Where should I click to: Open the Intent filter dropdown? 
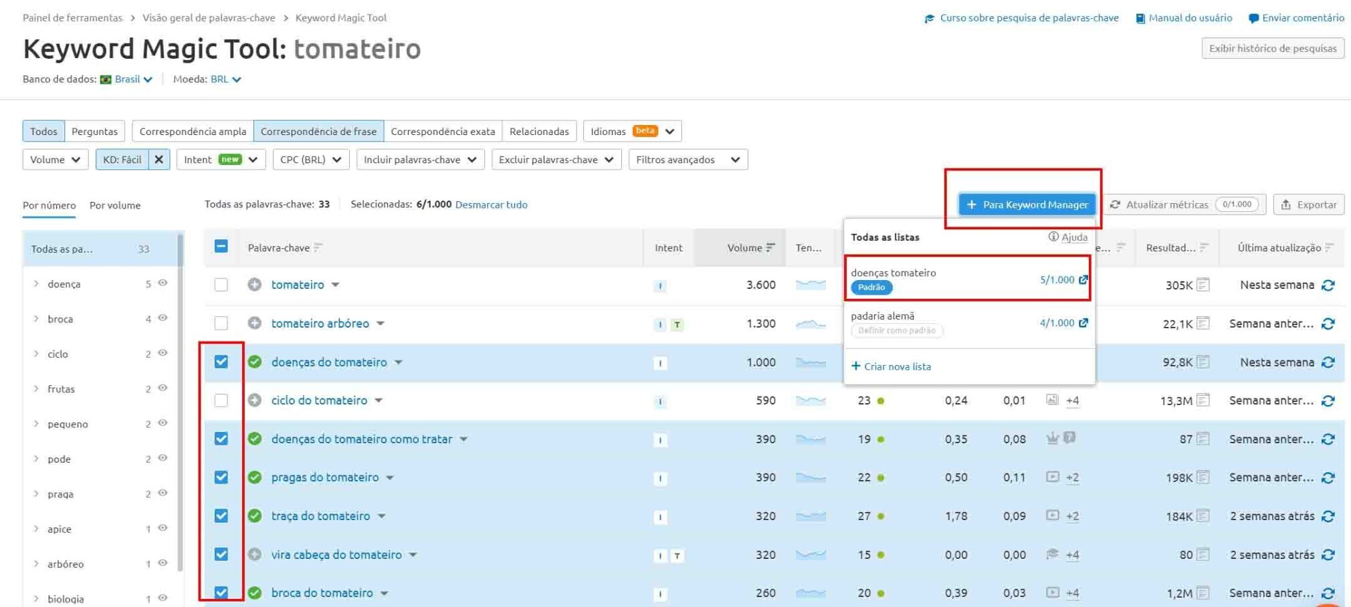[221, 160]
